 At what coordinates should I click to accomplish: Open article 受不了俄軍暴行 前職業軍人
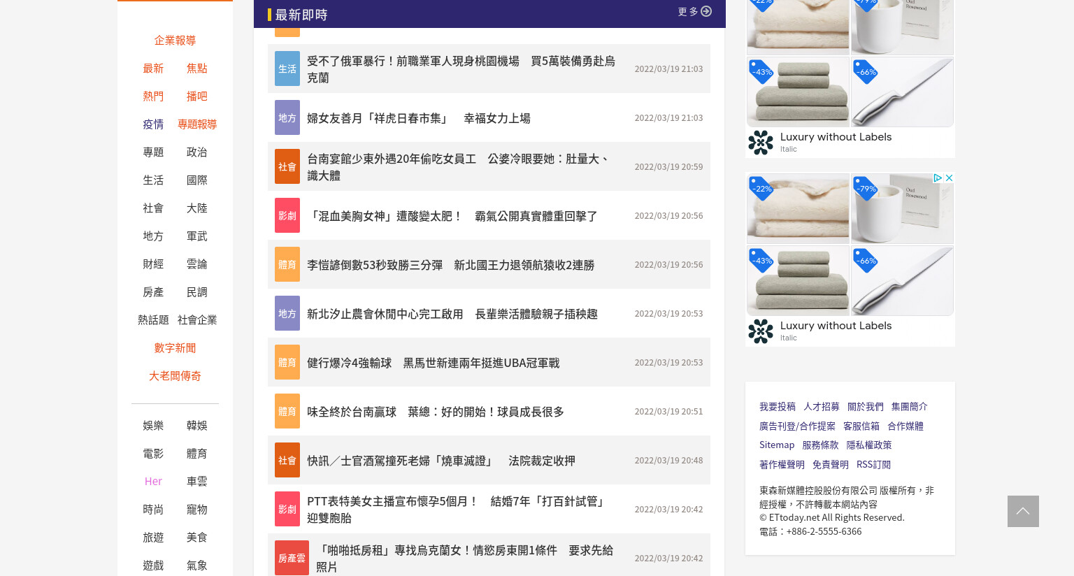click(x=461, y=69)
